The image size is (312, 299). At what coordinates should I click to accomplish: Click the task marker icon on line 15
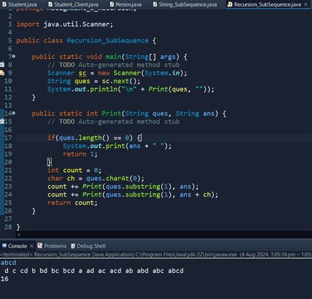[x=2, y=121]
